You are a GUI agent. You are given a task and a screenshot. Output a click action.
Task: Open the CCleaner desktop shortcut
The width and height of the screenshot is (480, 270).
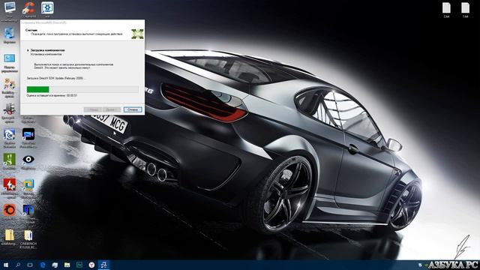pyautogui.click(x=28, y=8)
